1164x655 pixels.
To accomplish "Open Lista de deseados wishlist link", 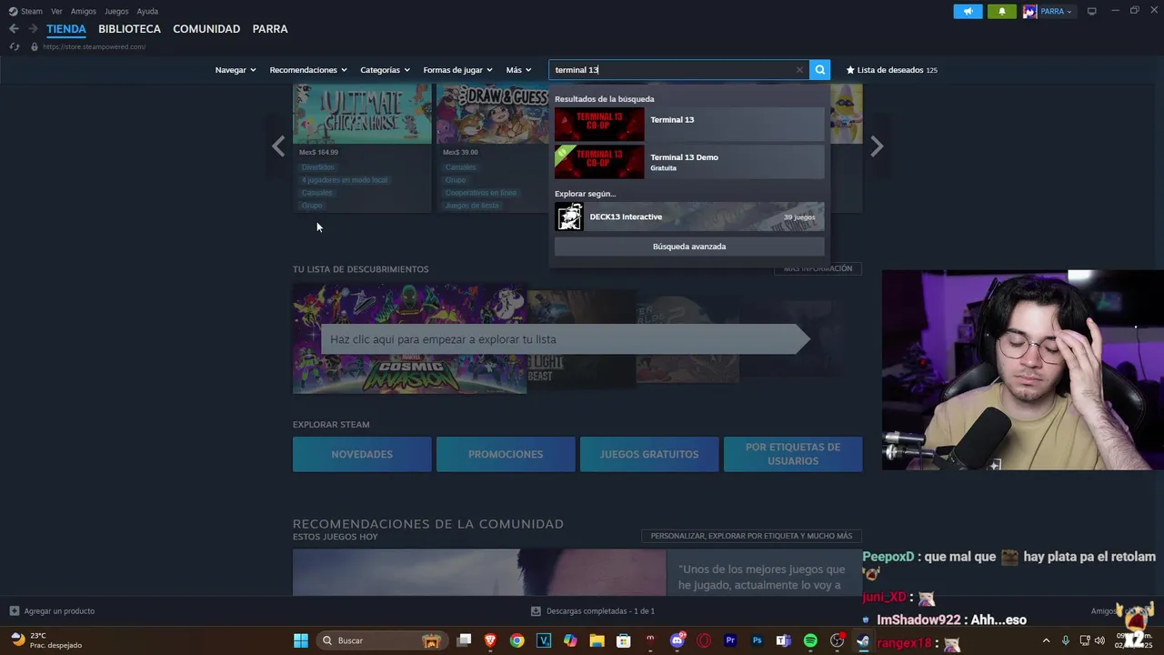I will click(891, 70).
